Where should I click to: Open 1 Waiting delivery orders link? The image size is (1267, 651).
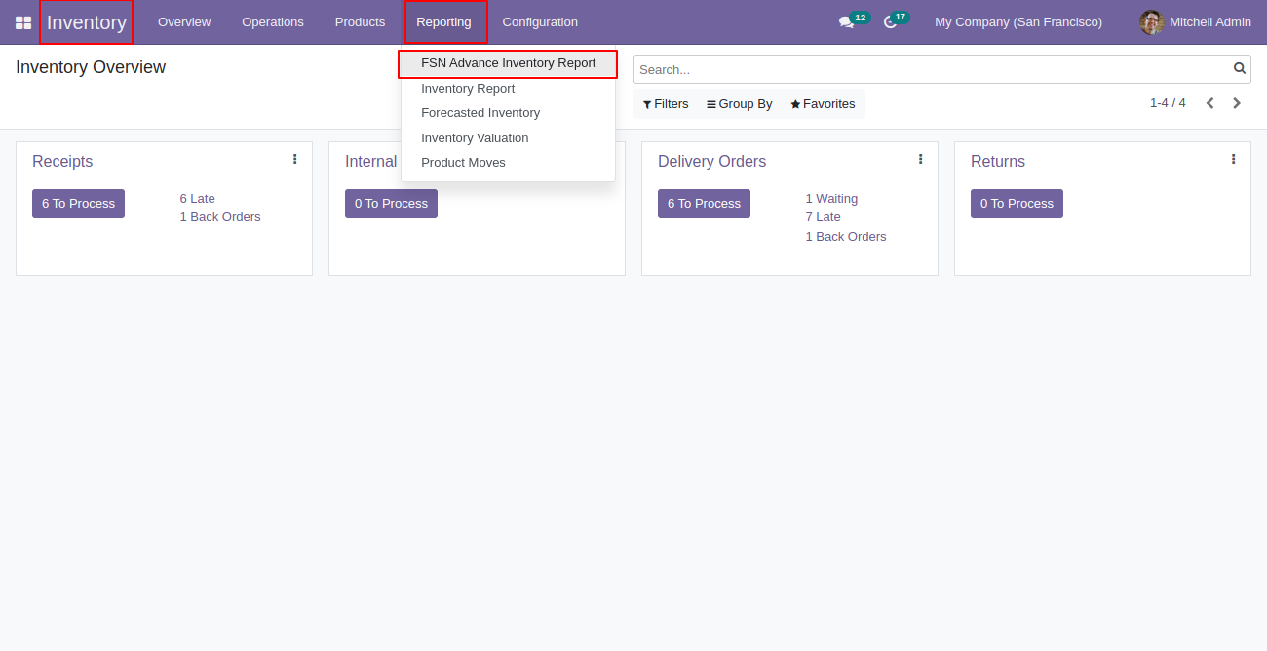pos(831,199)
